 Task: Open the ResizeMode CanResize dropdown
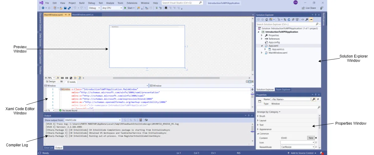point(297,147)
